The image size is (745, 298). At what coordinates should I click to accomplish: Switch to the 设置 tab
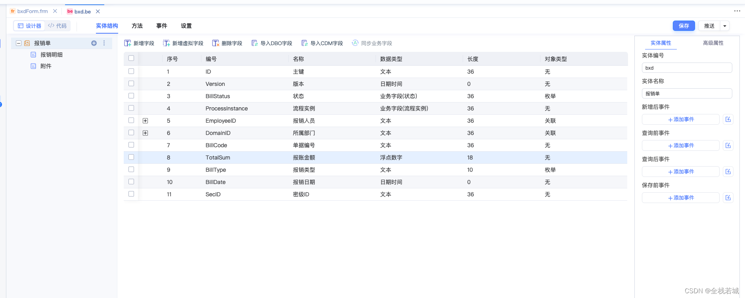(x=186, y=26)
